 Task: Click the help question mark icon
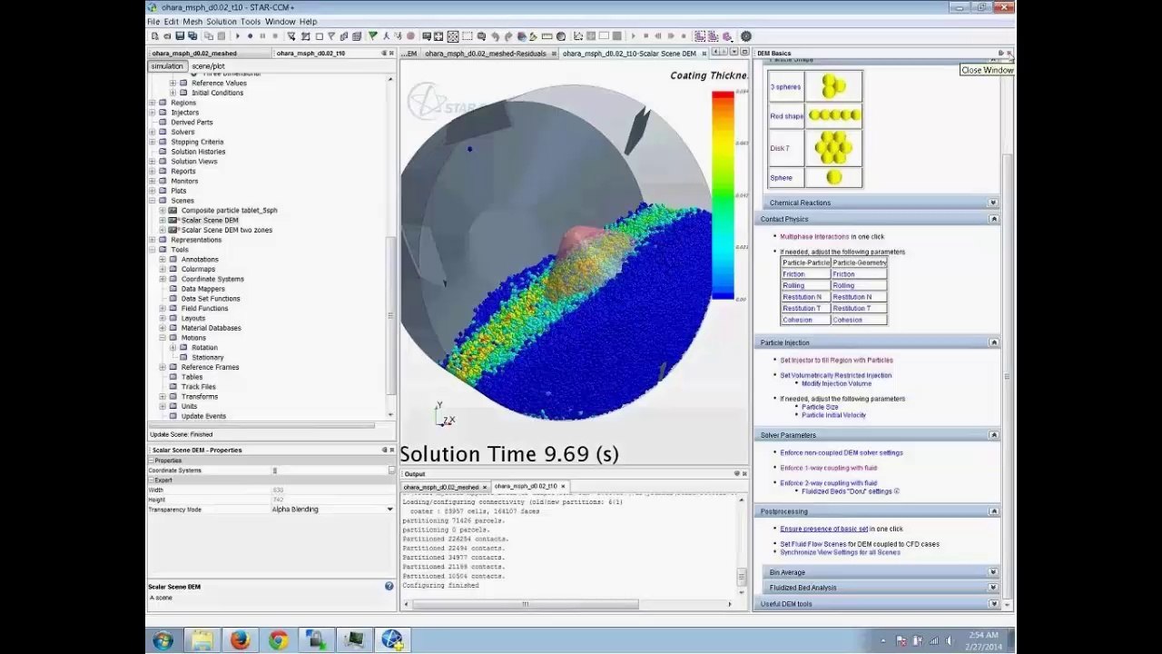[389, 586]
